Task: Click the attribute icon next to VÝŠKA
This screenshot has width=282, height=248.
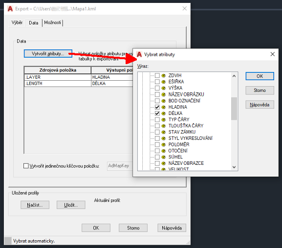Action: coord(163,88)
